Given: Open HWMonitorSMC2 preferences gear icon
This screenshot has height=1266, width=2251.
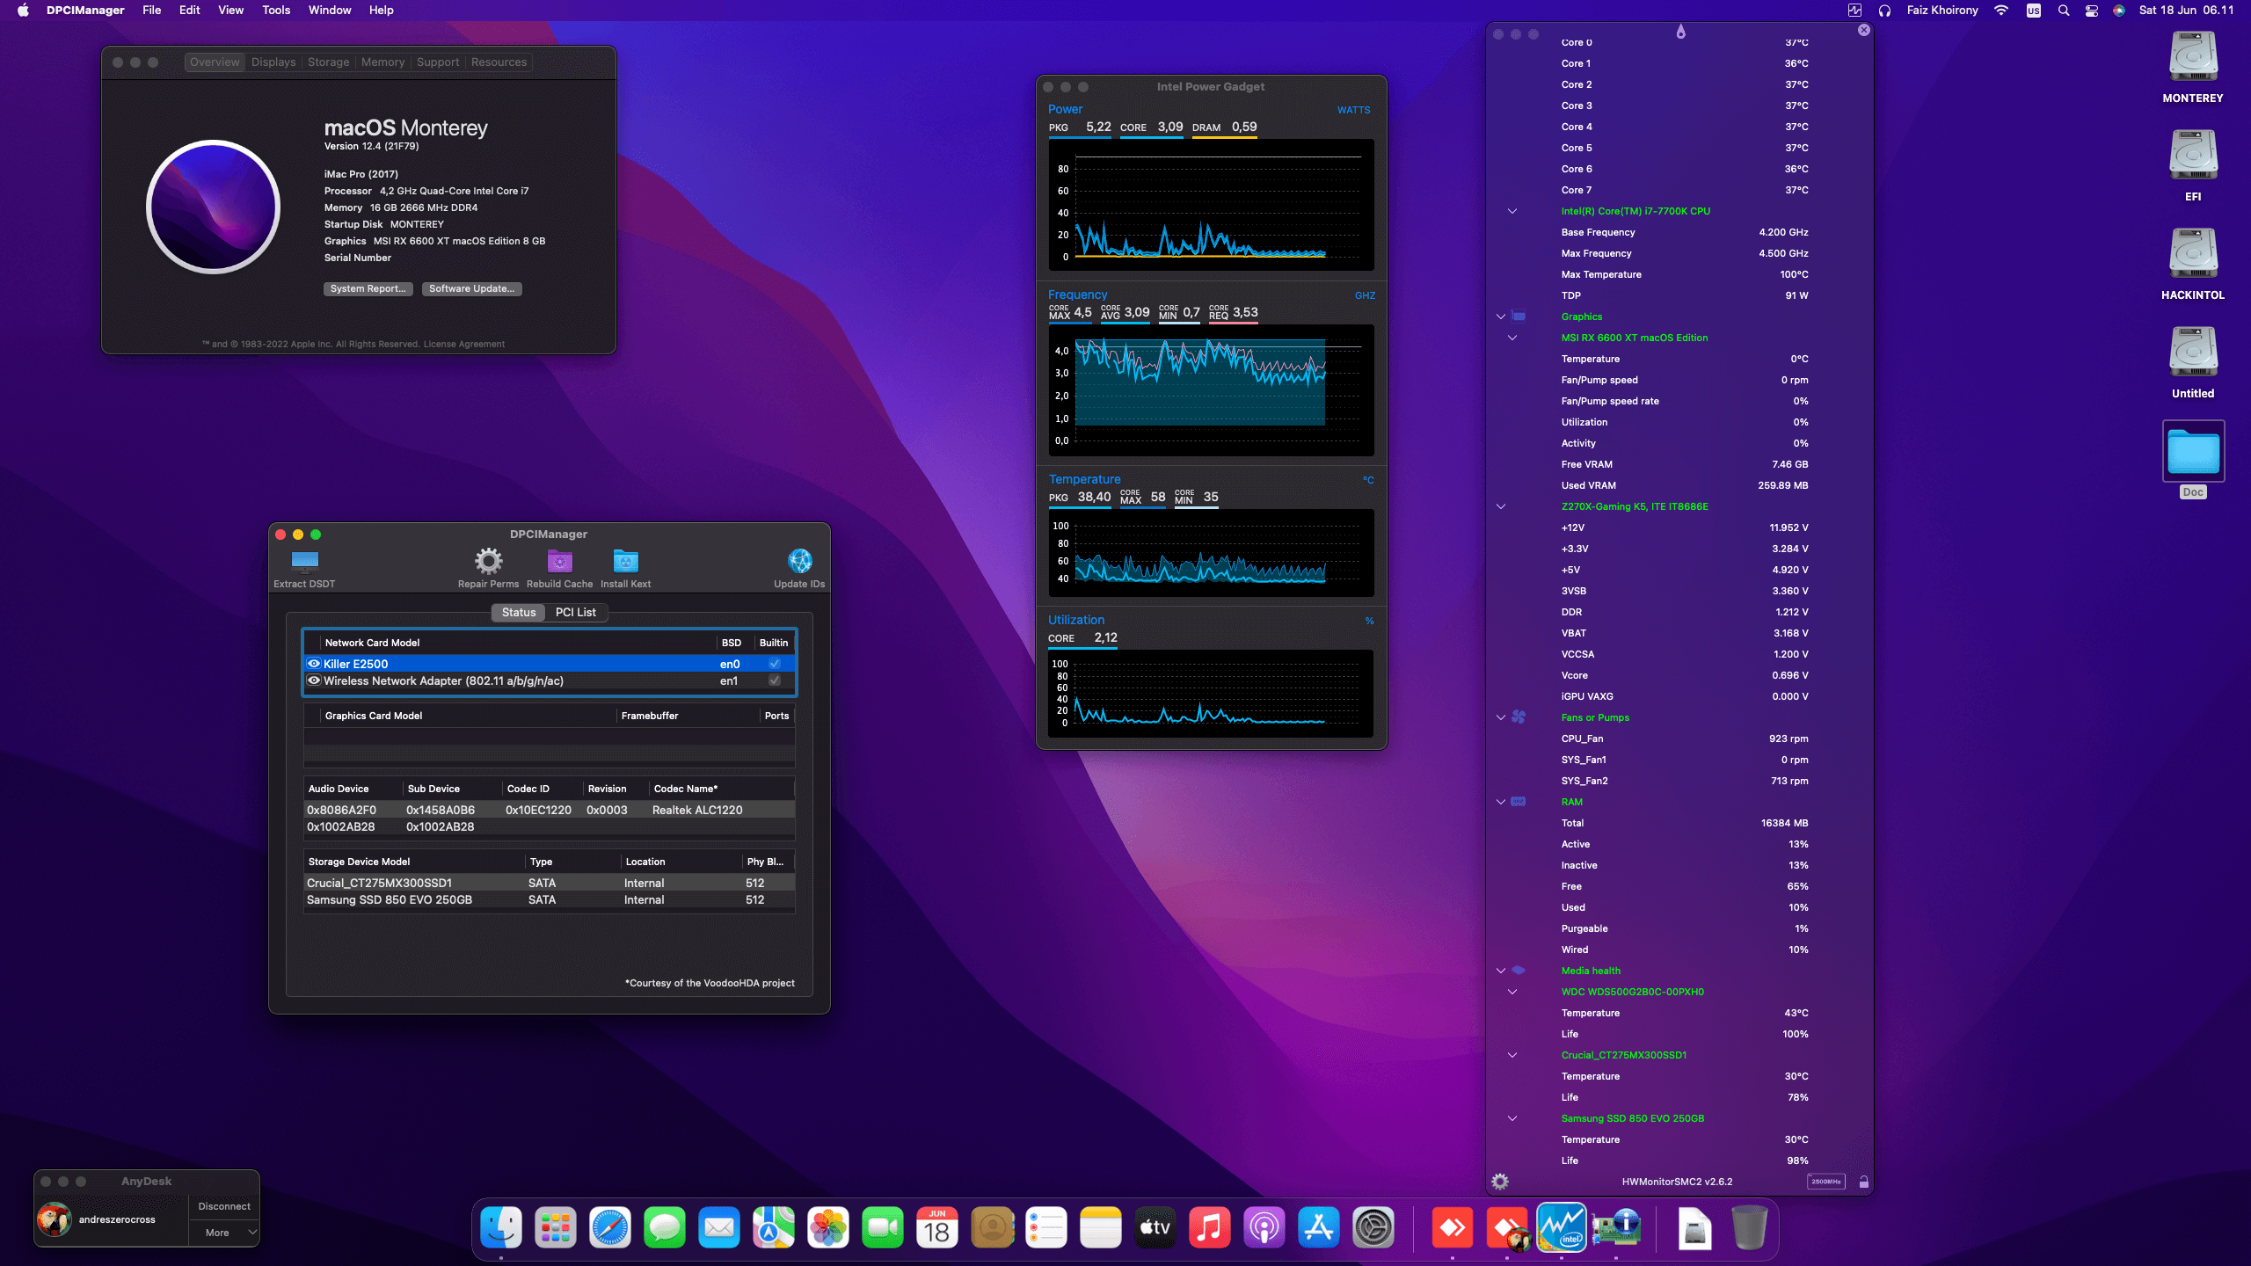Looking at the screenshot, I should tap(1500, 1182).
